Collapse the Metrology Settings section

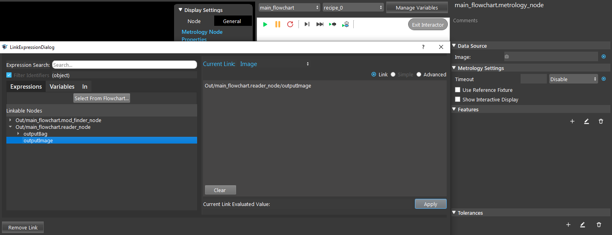coord(454,68)
